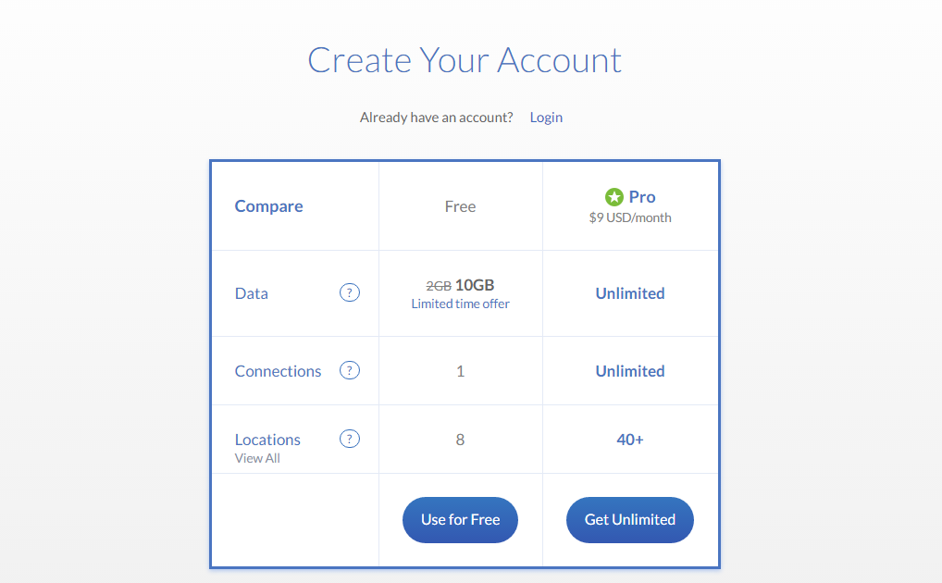Click the Locations help question mark icon
This screenshot has width=942, height=583.
(x=350, y=439)
